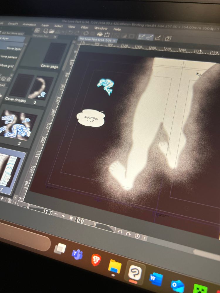
Task: Click the Invert selection icon
Action: (124, 35)
